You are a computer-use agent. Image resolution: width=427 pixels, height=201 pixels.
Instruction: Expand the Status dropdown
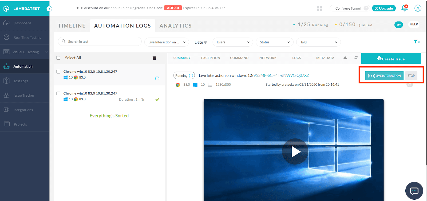(274, 42)
